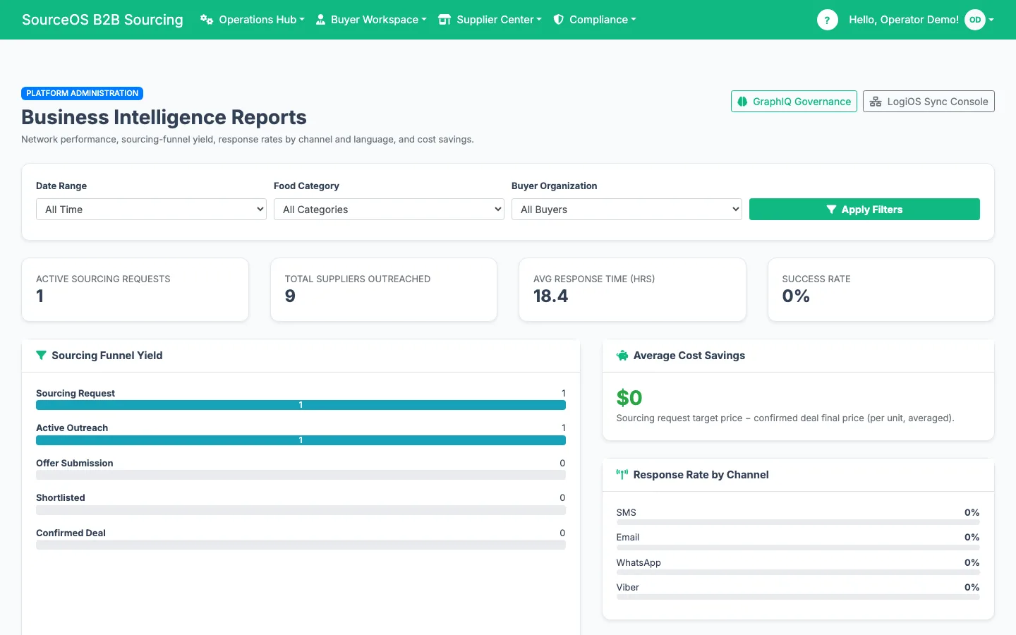Viewport: 1016px width, 635px height.
Task: Click the Success Rate card
Action: coord(881,289)
